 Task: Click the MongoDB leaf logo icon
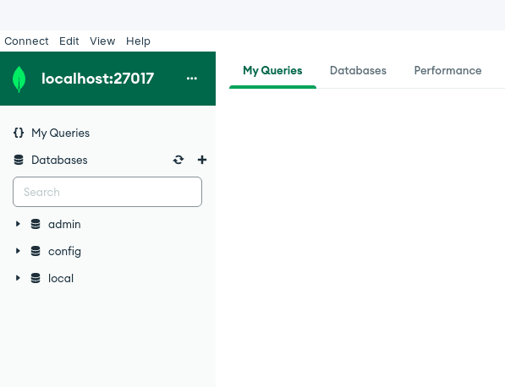coord(19,79)
